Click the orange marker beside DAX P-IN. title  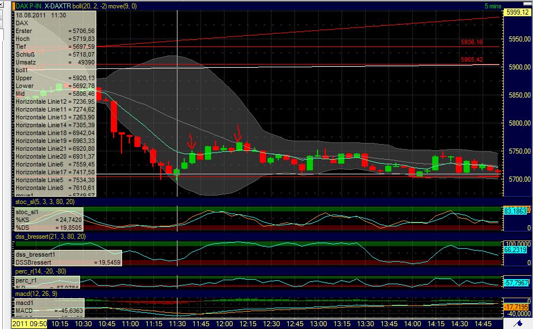13,6
